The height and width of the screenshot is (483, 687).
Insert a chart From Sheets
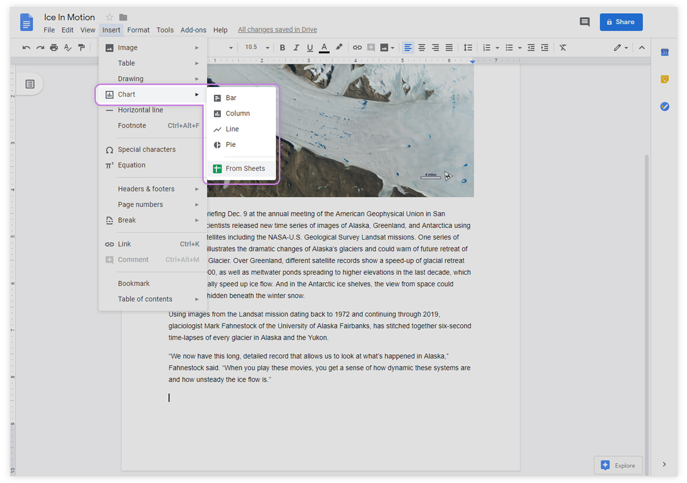click(241, 169)
